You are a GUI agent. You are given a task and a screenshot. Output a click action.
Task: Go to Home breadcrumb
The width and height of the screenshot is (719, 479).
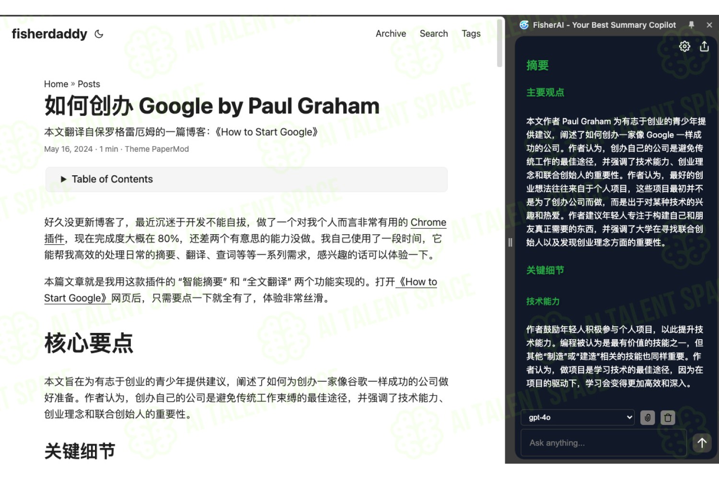(56, 84)
